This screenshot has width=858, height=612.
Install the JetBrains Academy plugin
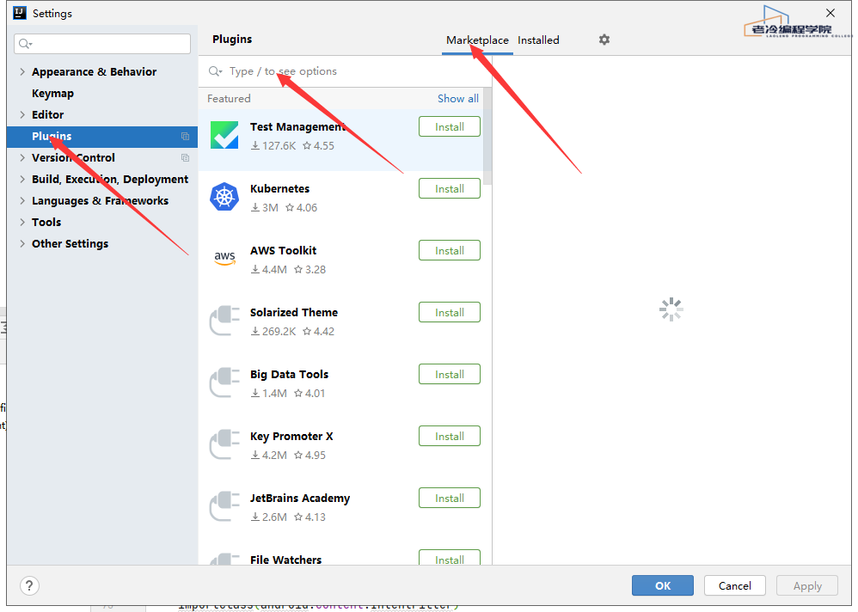[450, 497]
